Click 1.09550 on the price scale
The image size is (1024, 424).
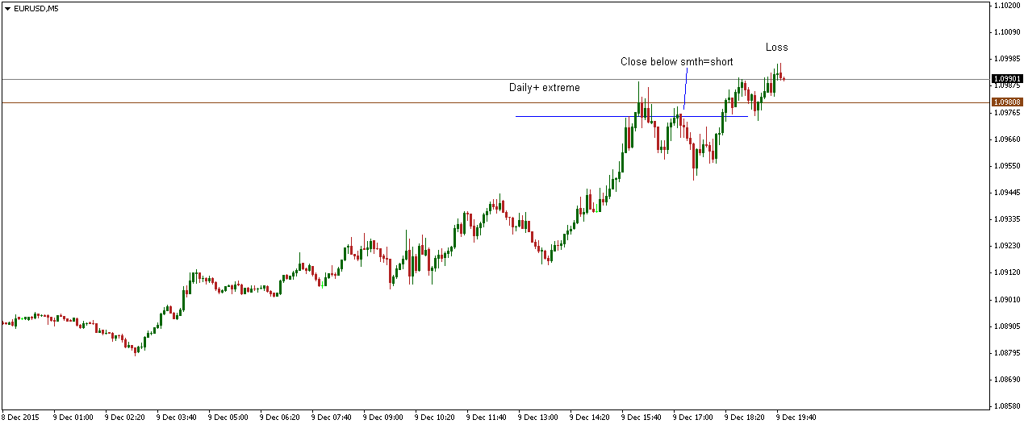pyautogui.click(x=1006, y=166)
